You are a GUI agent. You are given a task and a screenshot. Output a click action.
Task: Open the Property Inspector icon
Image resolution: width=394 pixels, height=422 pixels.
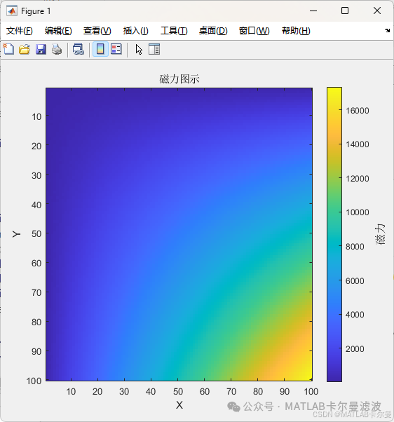(x=154, y=49)
